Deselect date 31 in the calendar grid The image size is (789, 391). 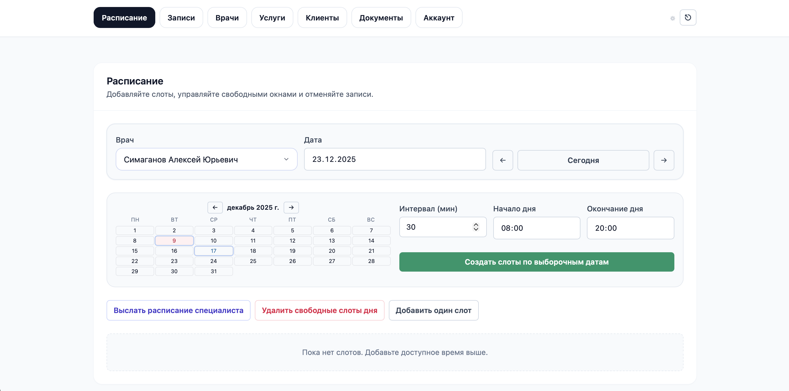tap(213, 271)
